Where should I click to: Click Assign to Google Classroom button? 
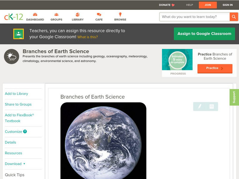coord(204,34)
